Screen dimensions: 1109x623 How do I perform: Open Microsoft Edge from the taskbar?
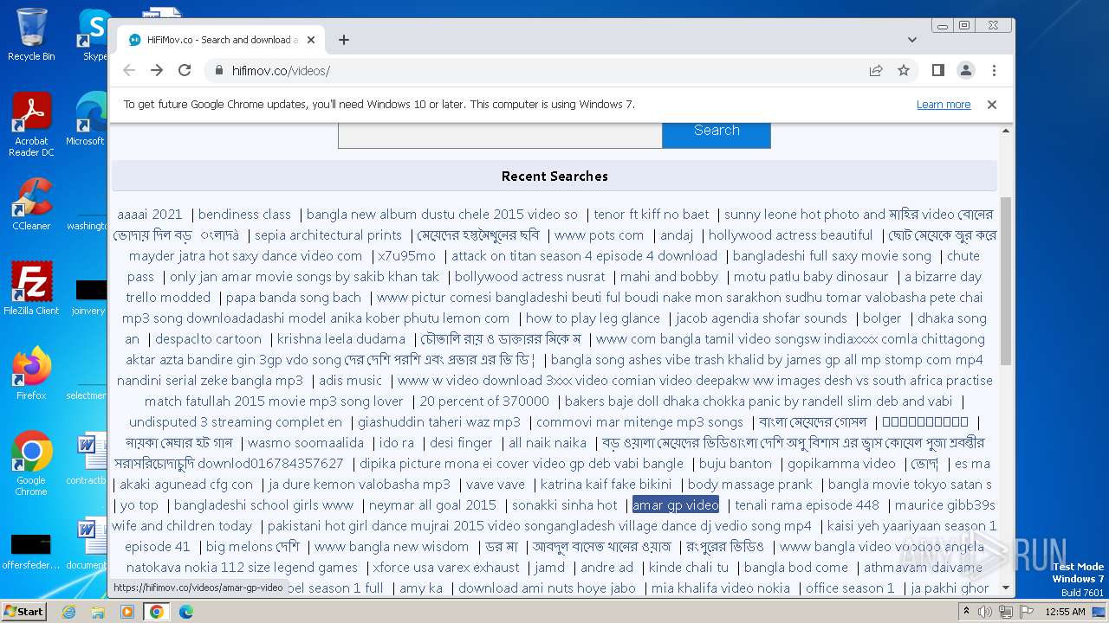(x=186, y=612)
